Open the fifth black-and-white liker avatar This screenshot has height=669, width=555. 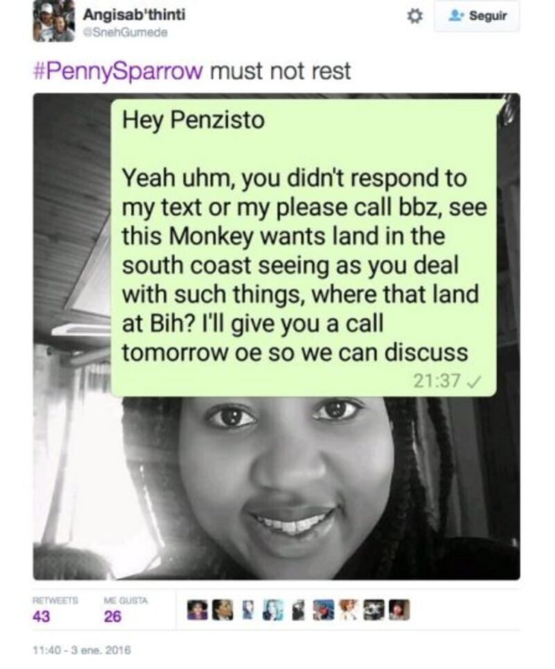pos(299,610)
